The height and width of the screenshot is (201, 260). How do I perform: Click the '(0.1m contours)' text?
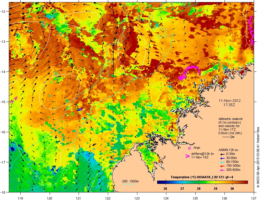coord(230,122)
